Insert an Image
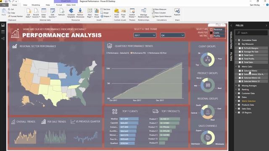Image resolution: width=269 pixels, height=151 pixels. click(x=105, y=13)
